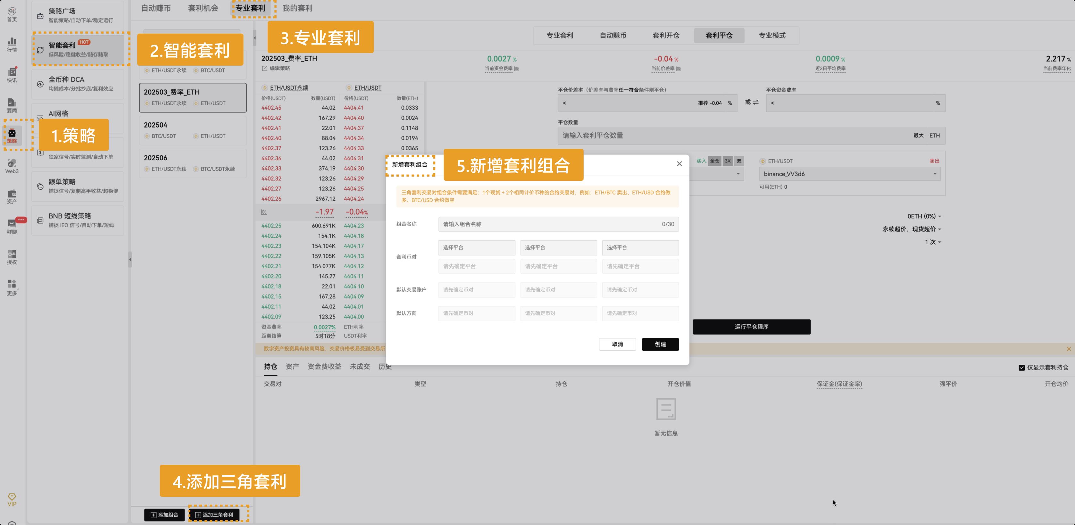Switch to 专业模式 mode tab
The width and height of the screenshot is (1075, 525).
click(x=771, y=36)
